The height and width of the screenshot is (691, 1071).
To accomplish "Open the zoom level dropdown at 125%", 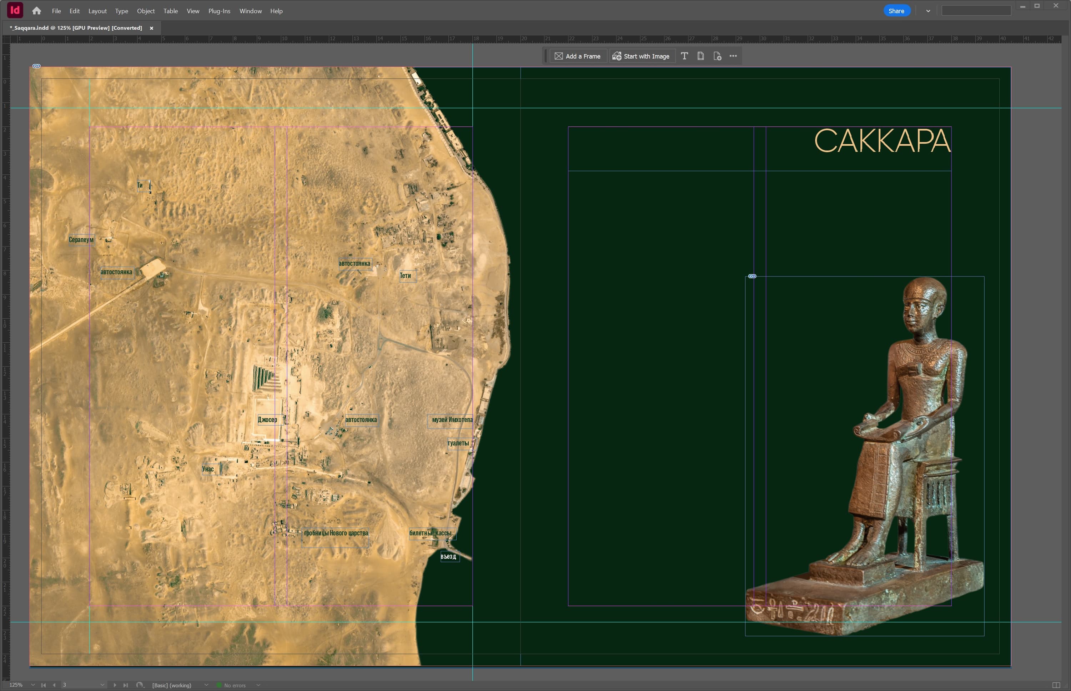I will (33, 685).
